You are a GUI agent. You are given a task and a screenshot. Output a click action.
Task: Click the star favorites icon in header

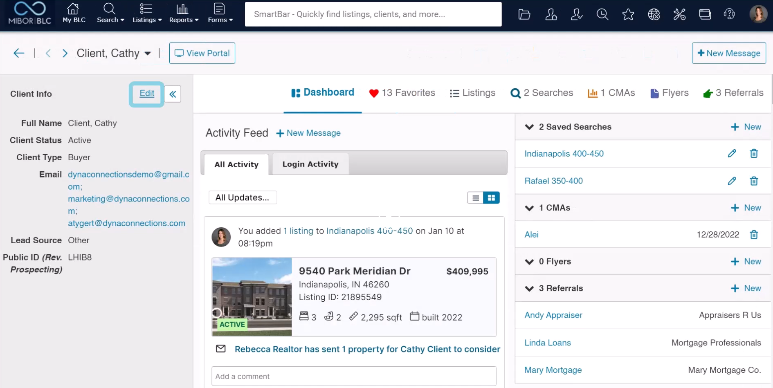point(628,15)
